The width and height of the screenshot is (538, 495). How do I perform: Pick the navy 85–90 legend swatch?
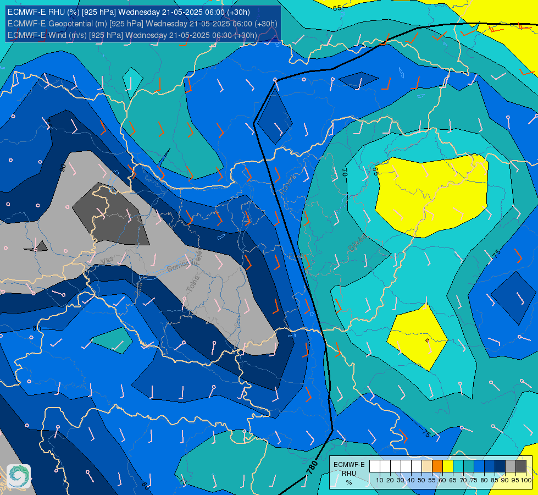pos(500,466)
